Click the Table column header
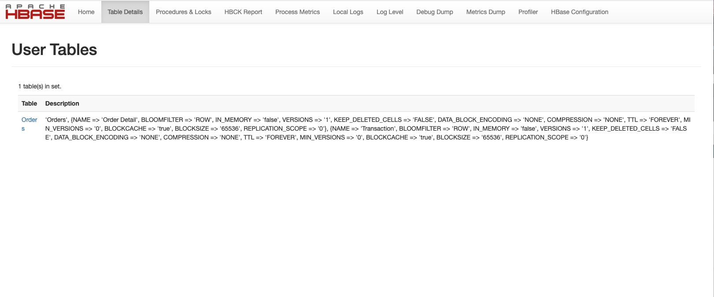The height and width of the screenshot is (297, 714). coord(29,103)
